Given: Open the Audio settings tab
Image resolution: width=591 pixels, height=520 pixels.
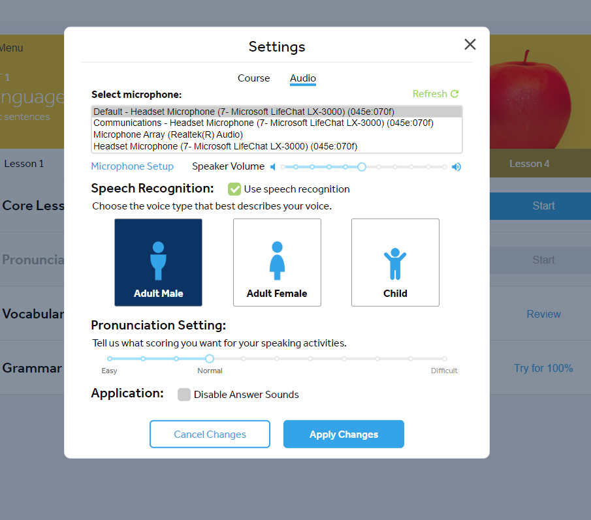Looking at the screenshot, I should (x=303, y=78).
